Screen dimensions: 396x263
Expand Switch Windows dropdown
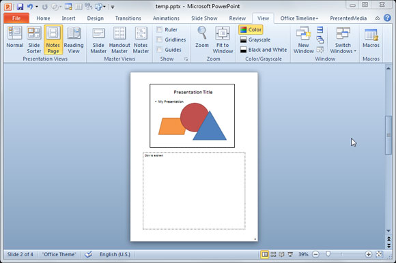click(343, 40)
